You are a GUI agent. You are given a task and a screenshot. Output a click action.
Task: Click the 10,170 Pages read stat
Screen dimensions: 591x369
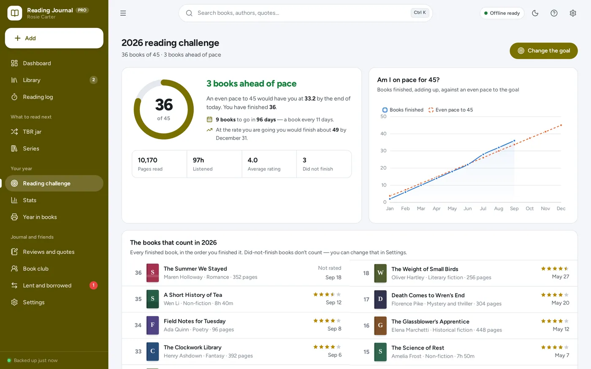point(160,164)
